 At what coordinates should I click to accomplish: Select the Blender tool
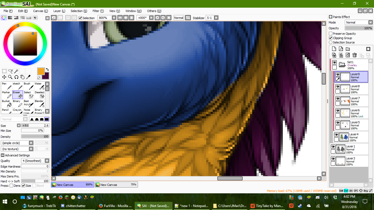[x=39, y=103]
